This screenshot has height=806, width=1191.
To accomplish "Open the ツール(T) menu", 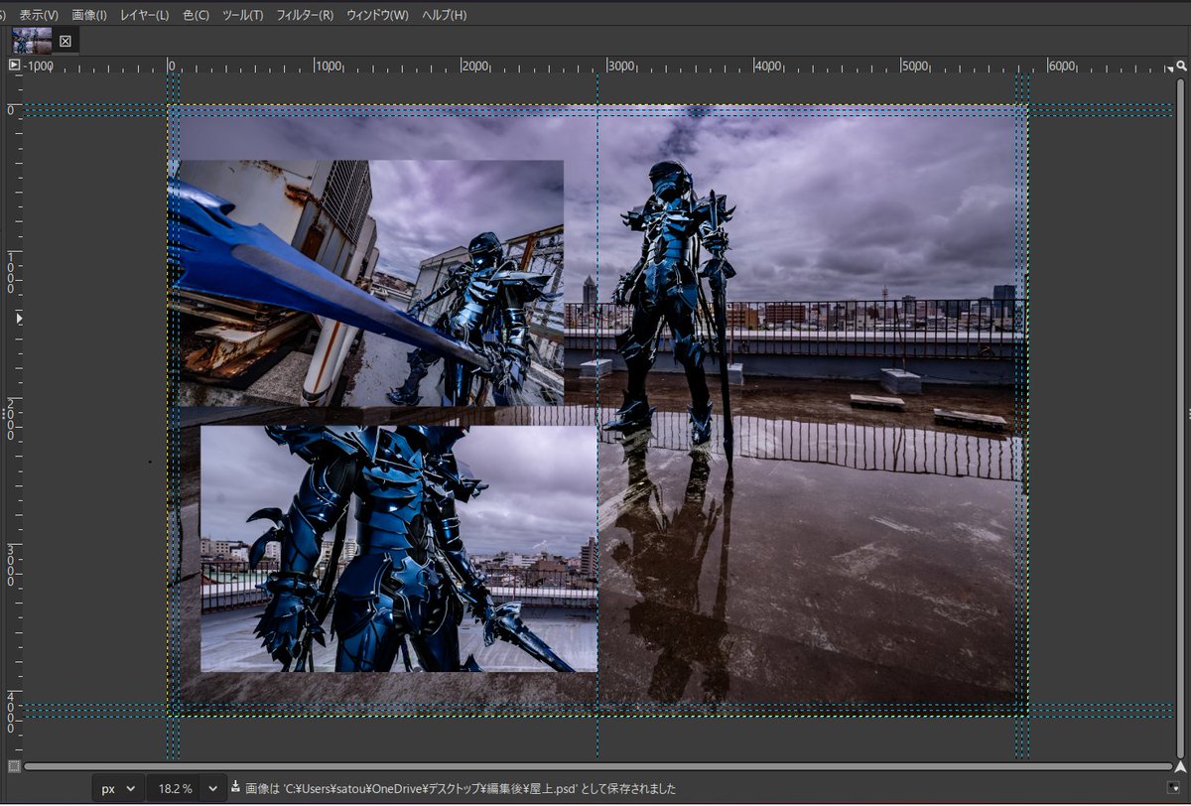I will click(x=243, y=16).
